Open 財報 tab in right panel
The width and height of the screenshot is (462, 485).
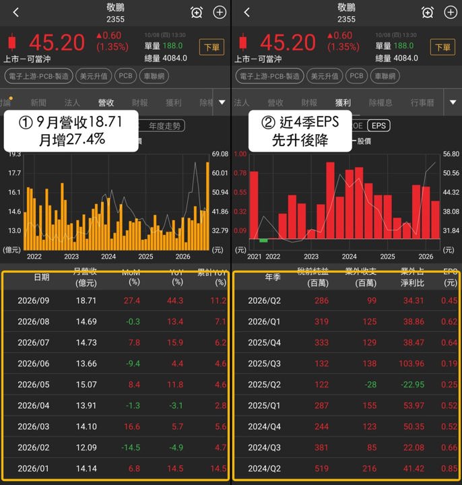(309, 102)
